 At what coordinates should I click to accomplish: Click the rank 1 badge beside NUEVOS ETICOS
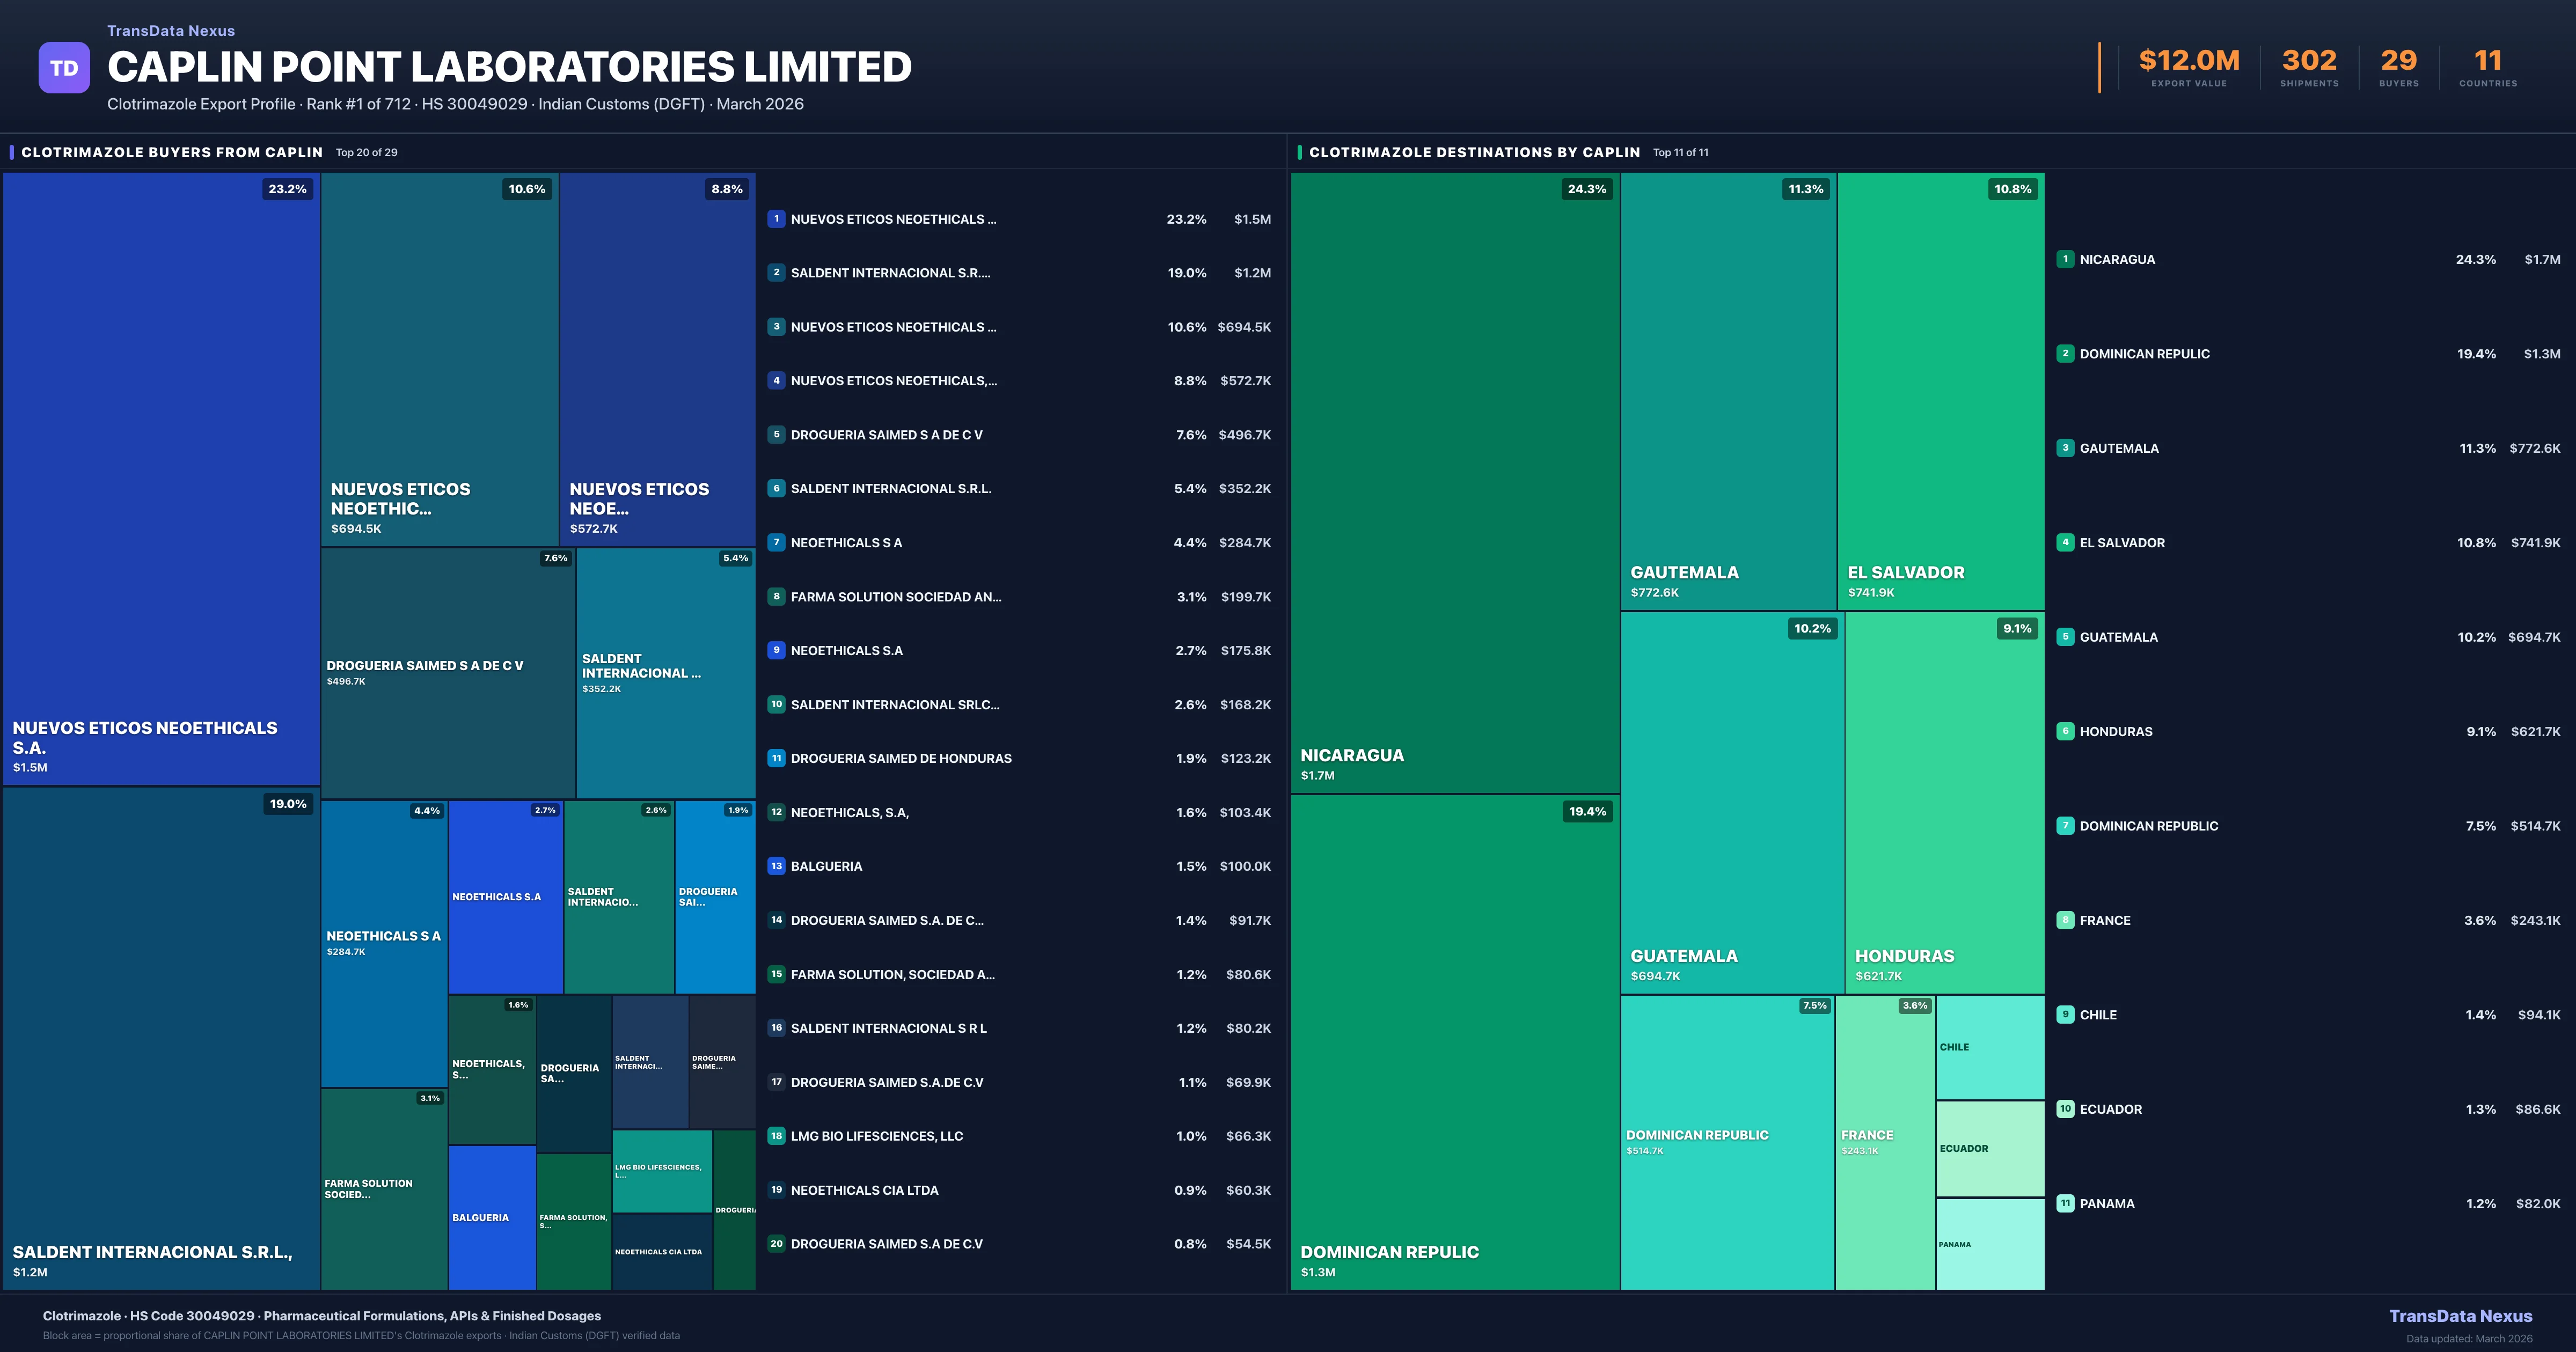(776, 219)
